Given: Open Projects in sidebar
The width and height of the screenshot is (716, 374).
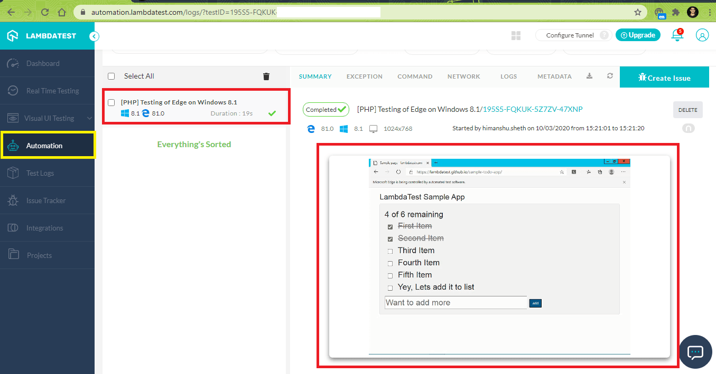Looking at the screenshot, I should (47, 255).
